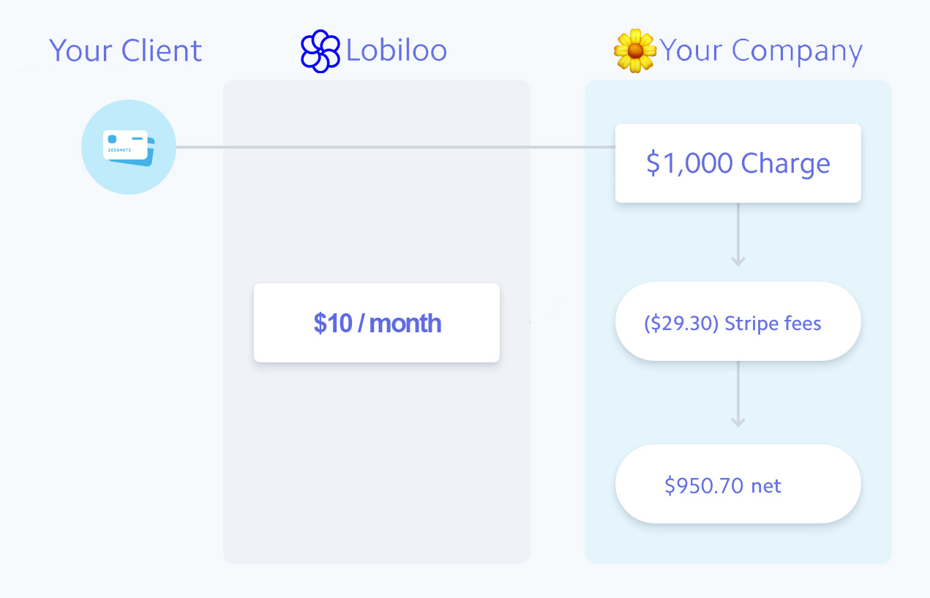This screenshot has width=930, height=598.
Task: Click the $1,000 Charge box
Action: coord(738,163)
